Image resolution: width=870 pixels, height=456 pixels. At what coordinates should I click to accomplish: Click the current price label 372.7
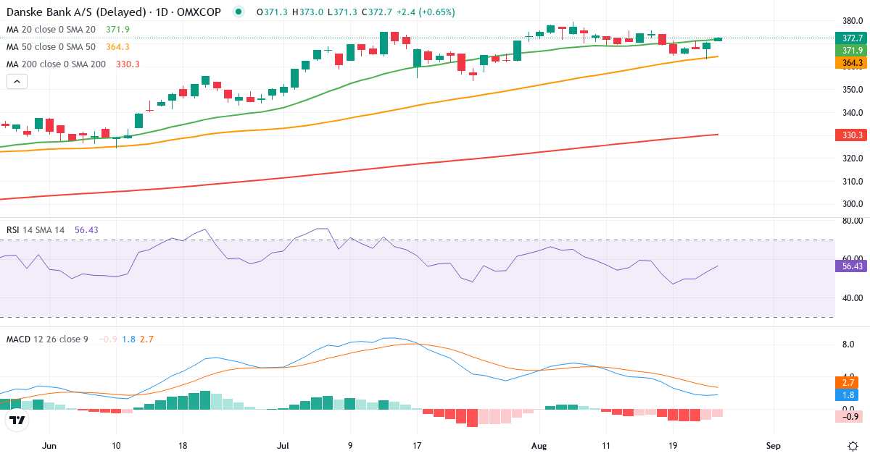(852, 38)
